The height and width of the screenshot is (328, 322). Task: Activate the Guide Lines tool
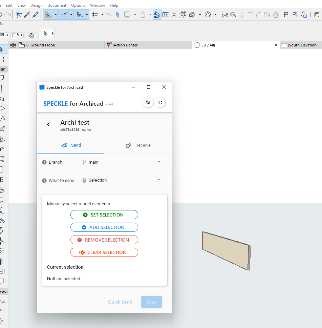tap(48, 15)
